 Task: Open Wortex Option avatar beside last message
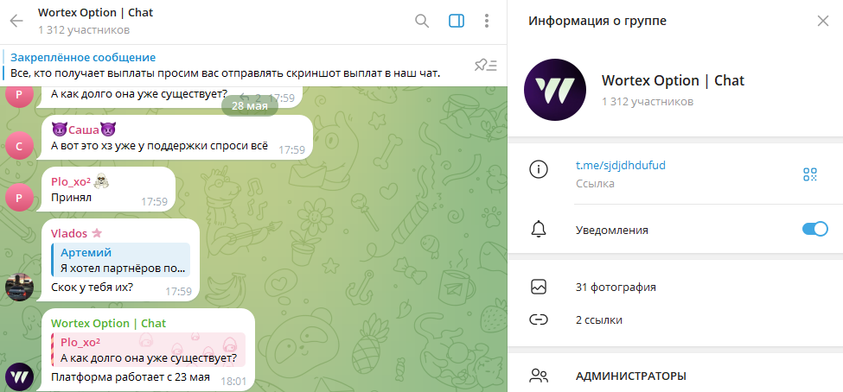pos(19,376)
